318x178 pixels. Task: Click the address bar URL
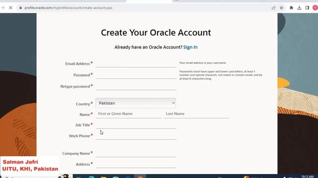pyautogui.click(x=69, y=8)
